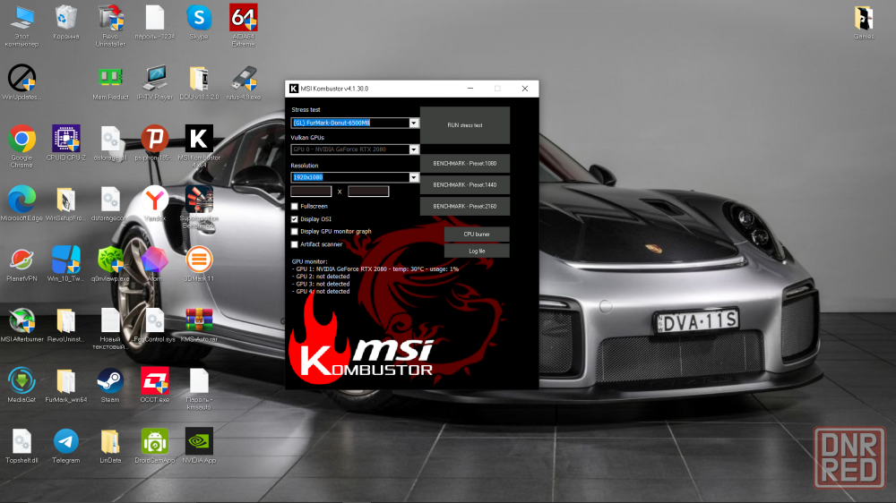Enable the Fullscreen checkbox
Image resolution: width=896 pixels, height=503 pixels.
coord(295,206)
